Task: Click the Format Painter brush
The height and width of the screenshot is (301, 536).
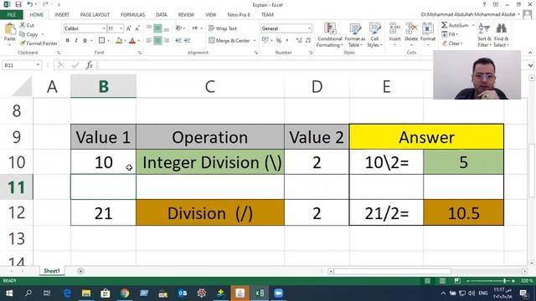Action: tap(39, 43)
